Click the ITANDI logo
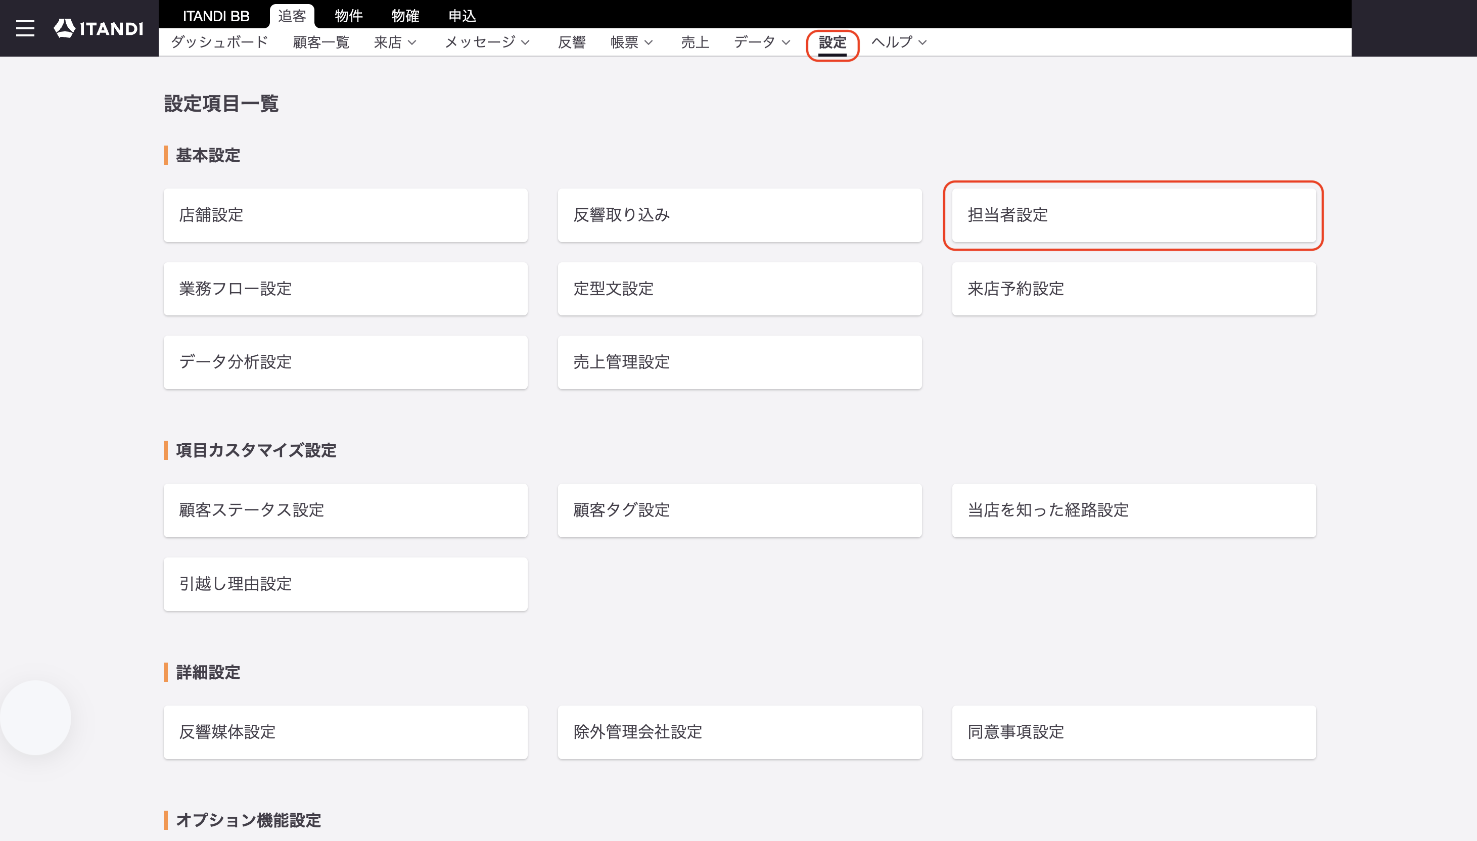Viewport: 1477px width, 841px height. pos(98,28)
